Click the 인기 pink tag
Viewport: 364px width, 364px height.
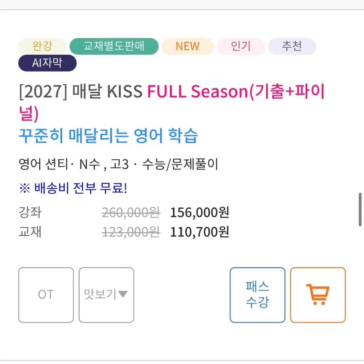click(x=241, y=46)
